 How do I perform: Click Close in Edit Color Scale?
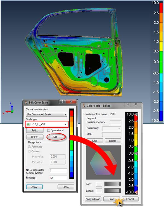point(66,187)
